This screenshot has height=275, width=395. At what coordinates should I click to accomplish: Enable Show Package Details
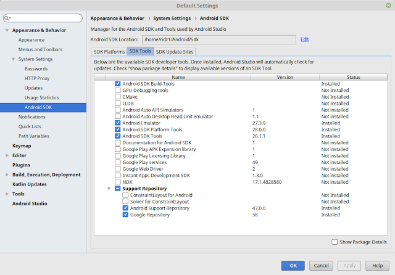(335, 242)
